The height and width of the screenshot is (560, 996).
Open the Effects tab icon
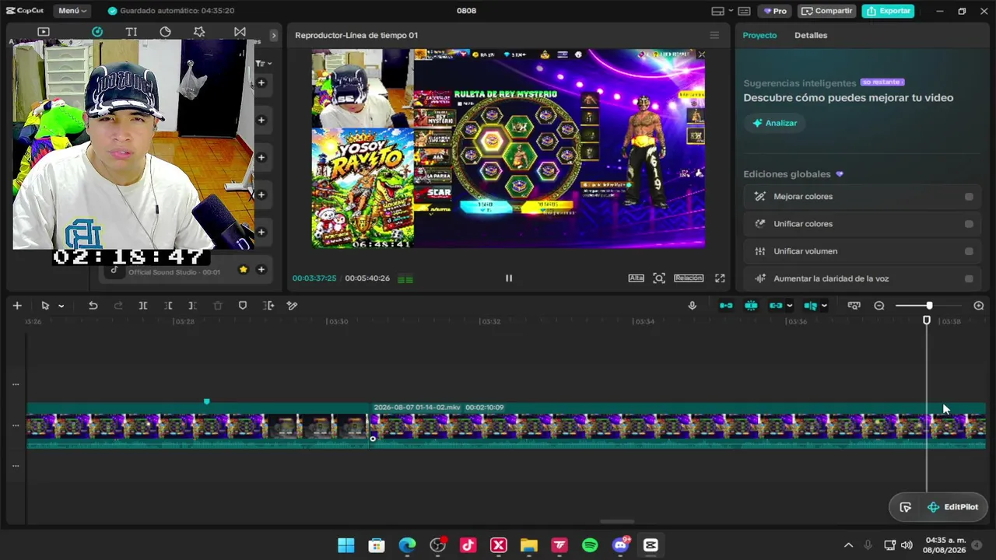(199, 32)
